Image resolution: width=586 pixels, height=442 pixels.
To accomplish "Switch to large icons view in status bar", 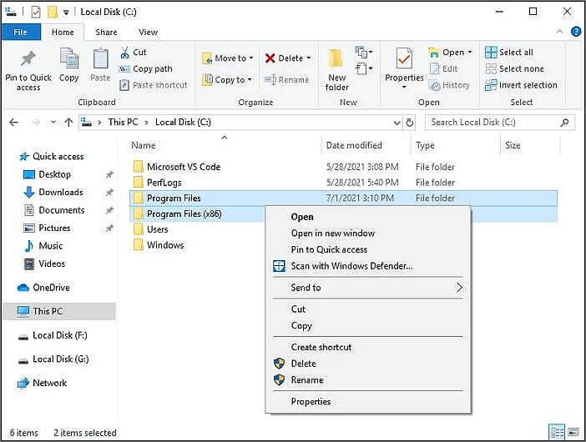I will pos(572,432).
